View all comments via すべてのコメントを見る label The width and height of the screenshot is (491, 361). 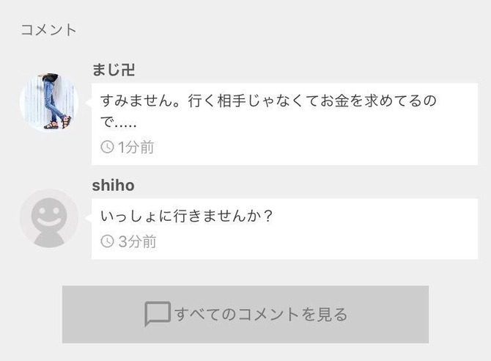click(261, 314)
